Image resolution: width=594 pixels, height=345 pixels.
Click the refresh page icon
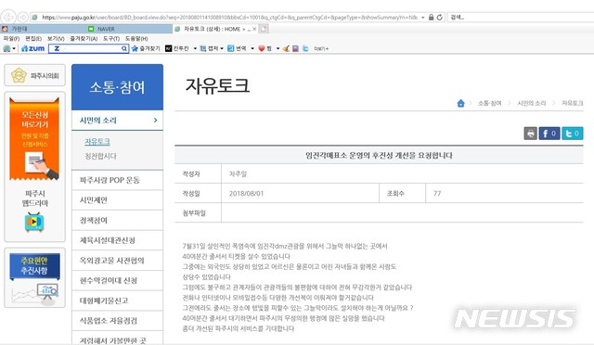(x=439, y=17)
